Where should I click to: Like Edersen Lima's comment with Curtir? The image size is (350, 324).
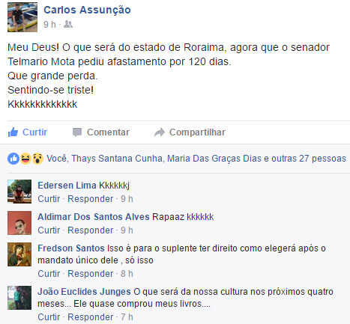[49, 199]
